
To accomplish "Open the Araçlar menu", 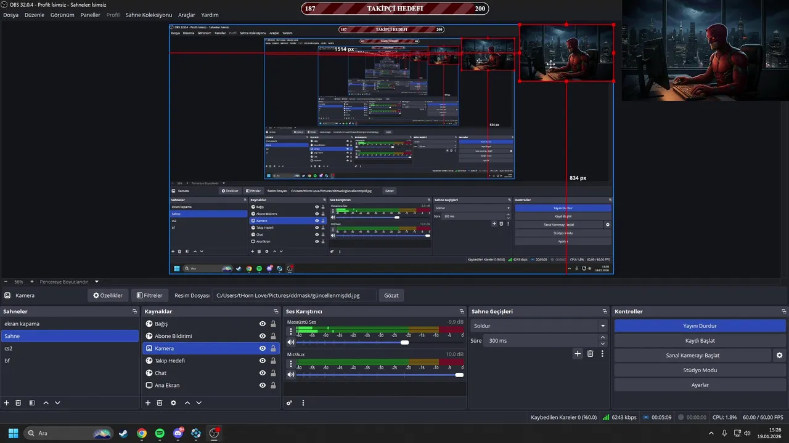I will tap(186, 15).
